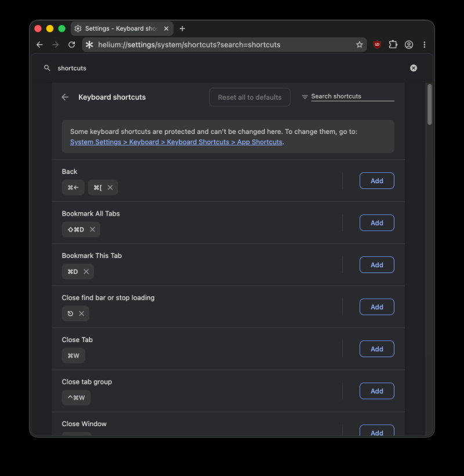Click Reset all to defaults button

click(x=249, y=97)
